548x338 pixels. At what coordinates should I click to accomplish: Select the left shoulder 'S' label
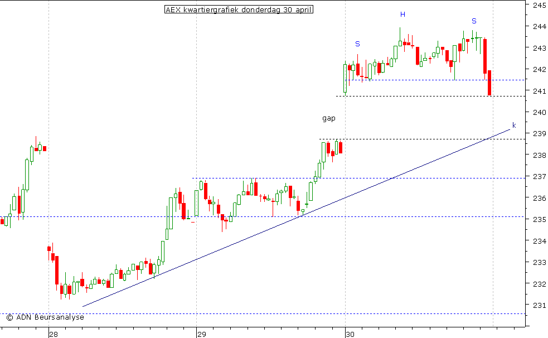[357, 44]
